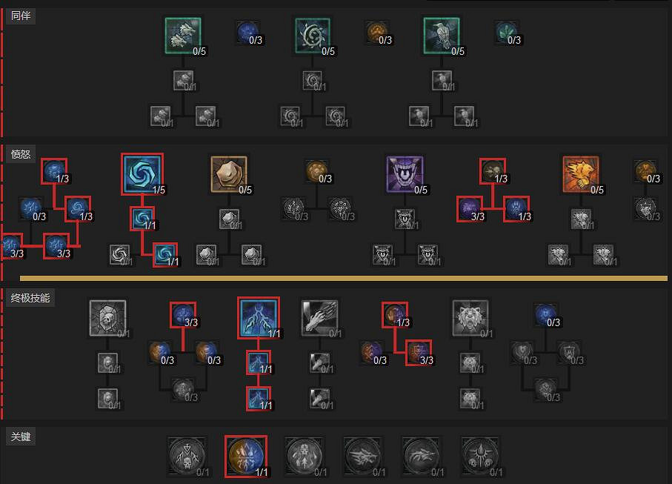Click the 愤怒 section label
Viewport: 672px width, 484px height.
tap(21, 154)
